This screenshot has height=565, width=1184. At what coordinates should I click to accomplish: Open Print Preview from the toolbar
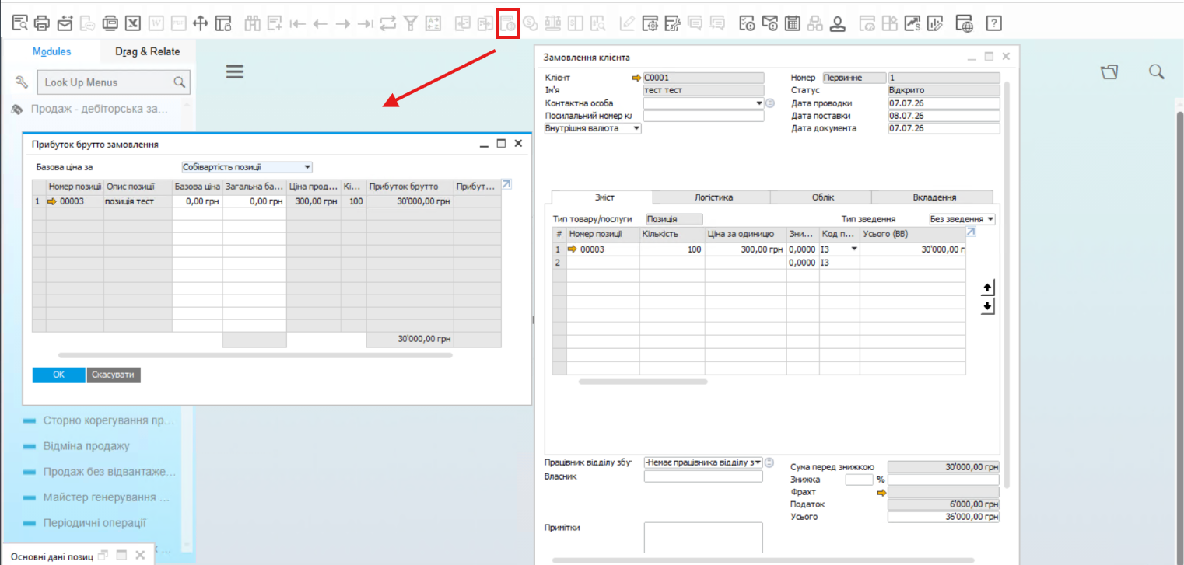coord(20,23)
